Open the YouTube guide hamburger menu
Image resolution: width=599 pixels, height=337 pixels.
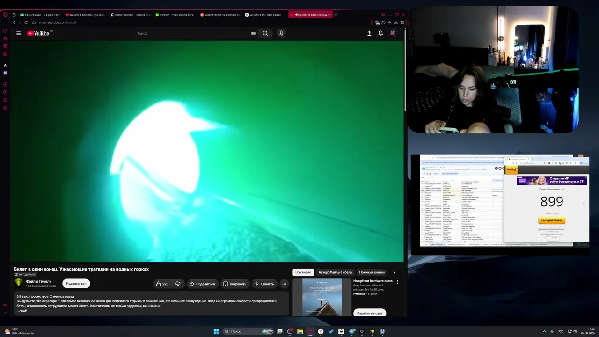click(18, 33)
